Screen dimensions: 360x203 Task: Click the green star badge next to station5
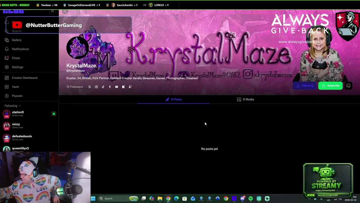(54, 114)
